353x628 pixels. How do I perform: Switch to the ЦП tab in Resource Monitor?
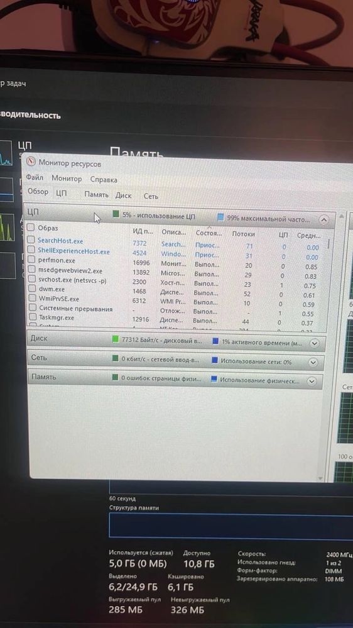click(61, 194)
